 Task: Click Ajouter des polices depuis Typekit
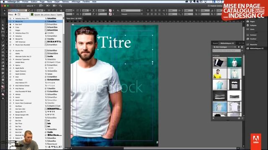[46, 15]
